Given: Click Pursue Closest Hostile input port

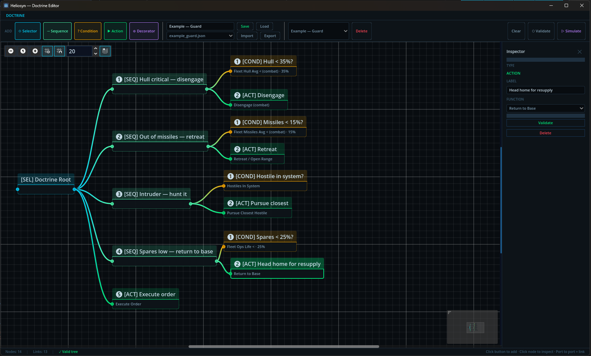Looking at the screenshot, I should click(x=224, y=213).
